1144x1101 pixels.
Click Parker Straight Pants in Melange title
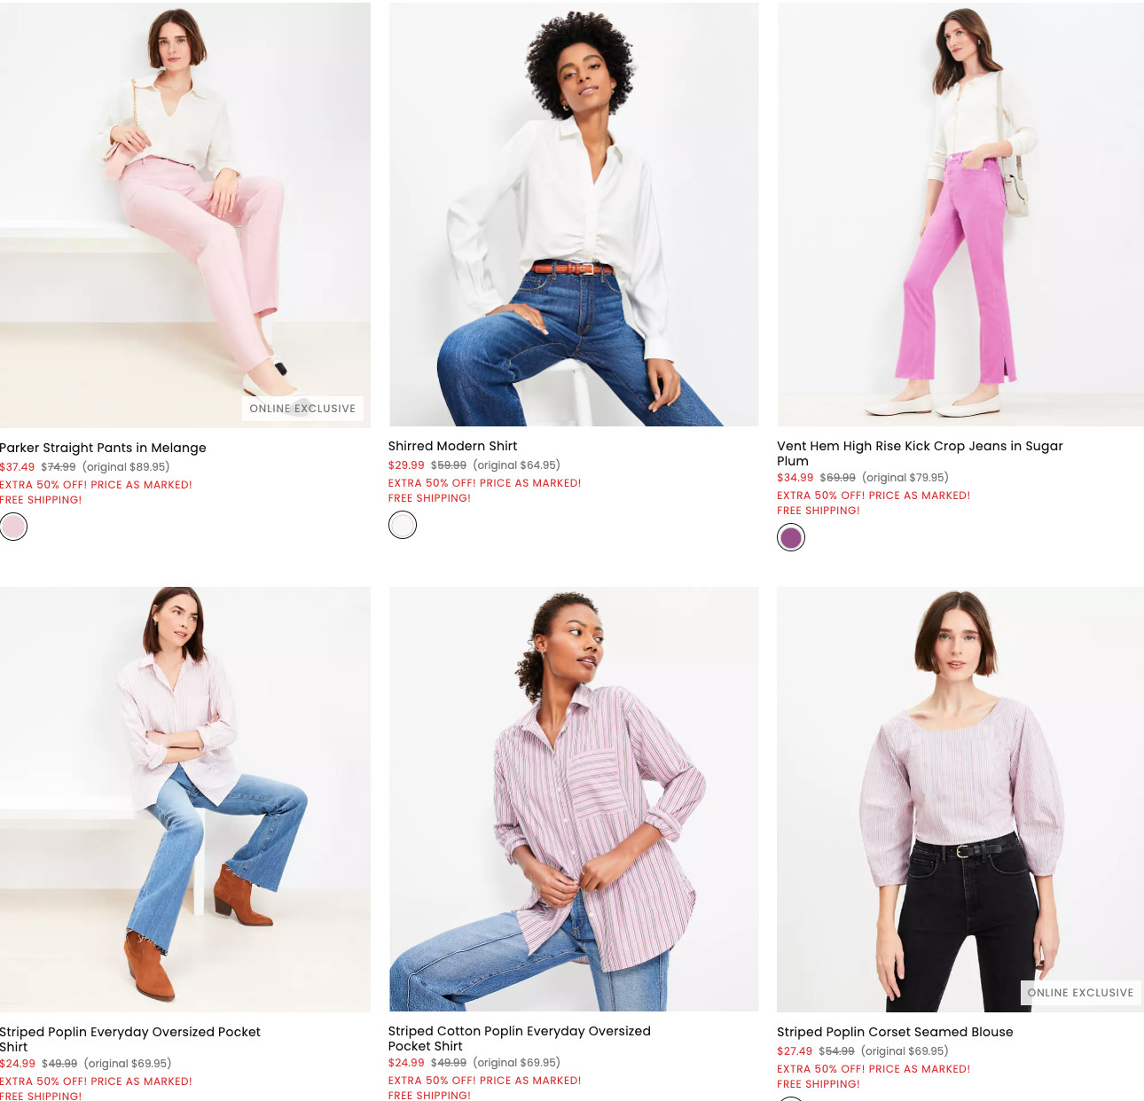coord(103,448)
